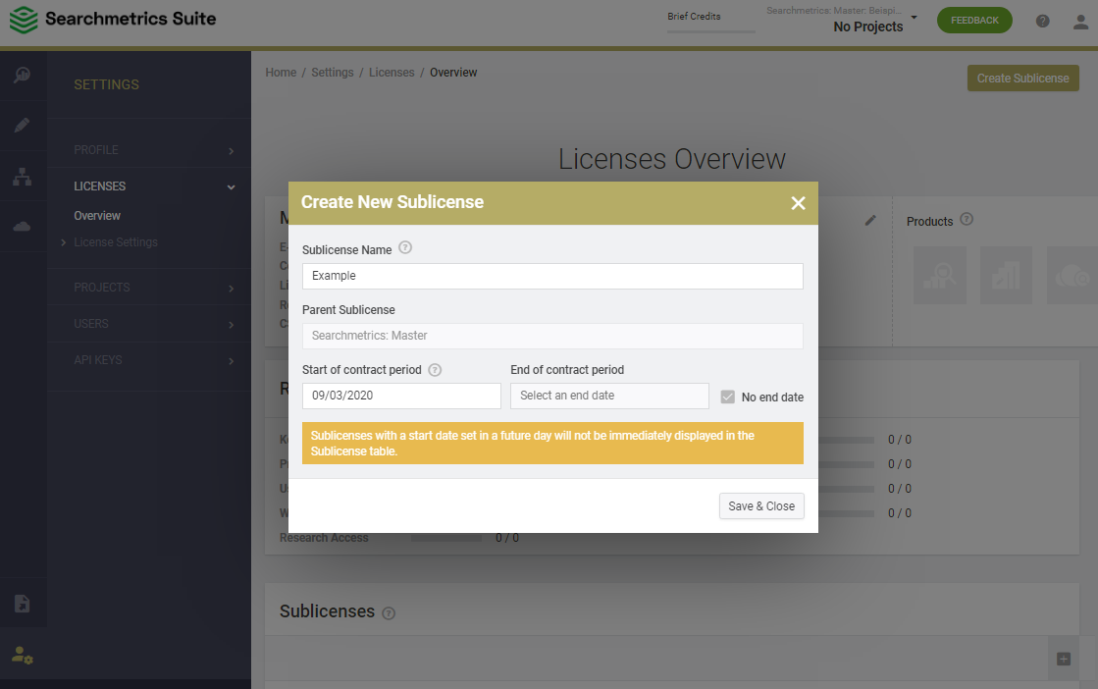Open the project selector dropdown arrow
Image resolution: width=1098 pixels, height=689 pixels.
[914, 17]
